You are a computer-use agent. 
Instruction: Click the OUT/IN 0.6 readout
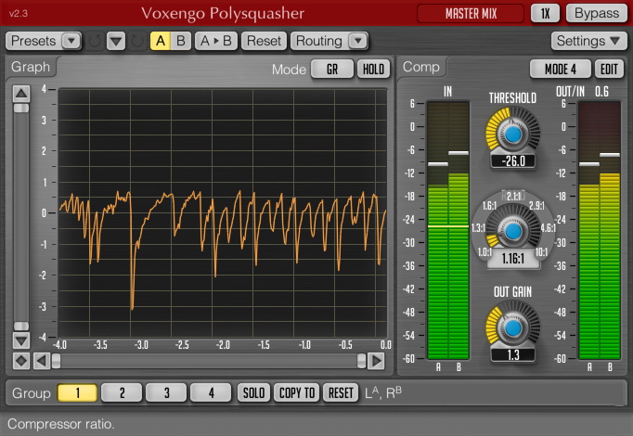click(601, 92)
